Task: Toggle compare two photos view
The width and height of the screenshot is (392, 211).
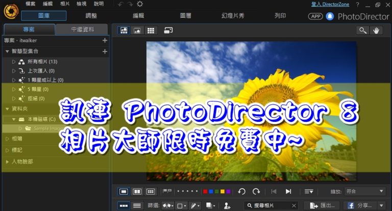Action: pos(137,192)
